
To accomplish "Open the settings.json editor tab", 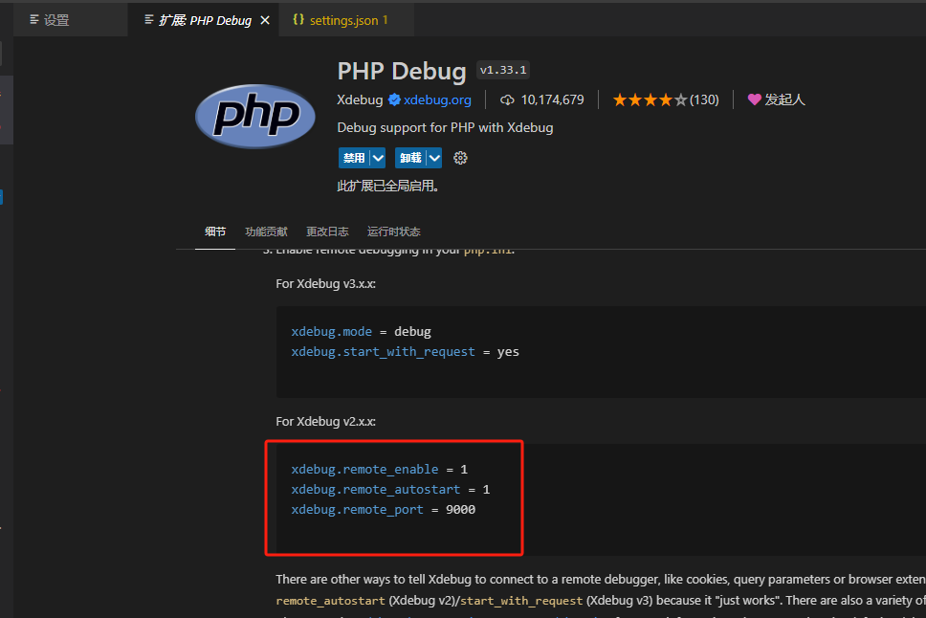I will 345,20.
